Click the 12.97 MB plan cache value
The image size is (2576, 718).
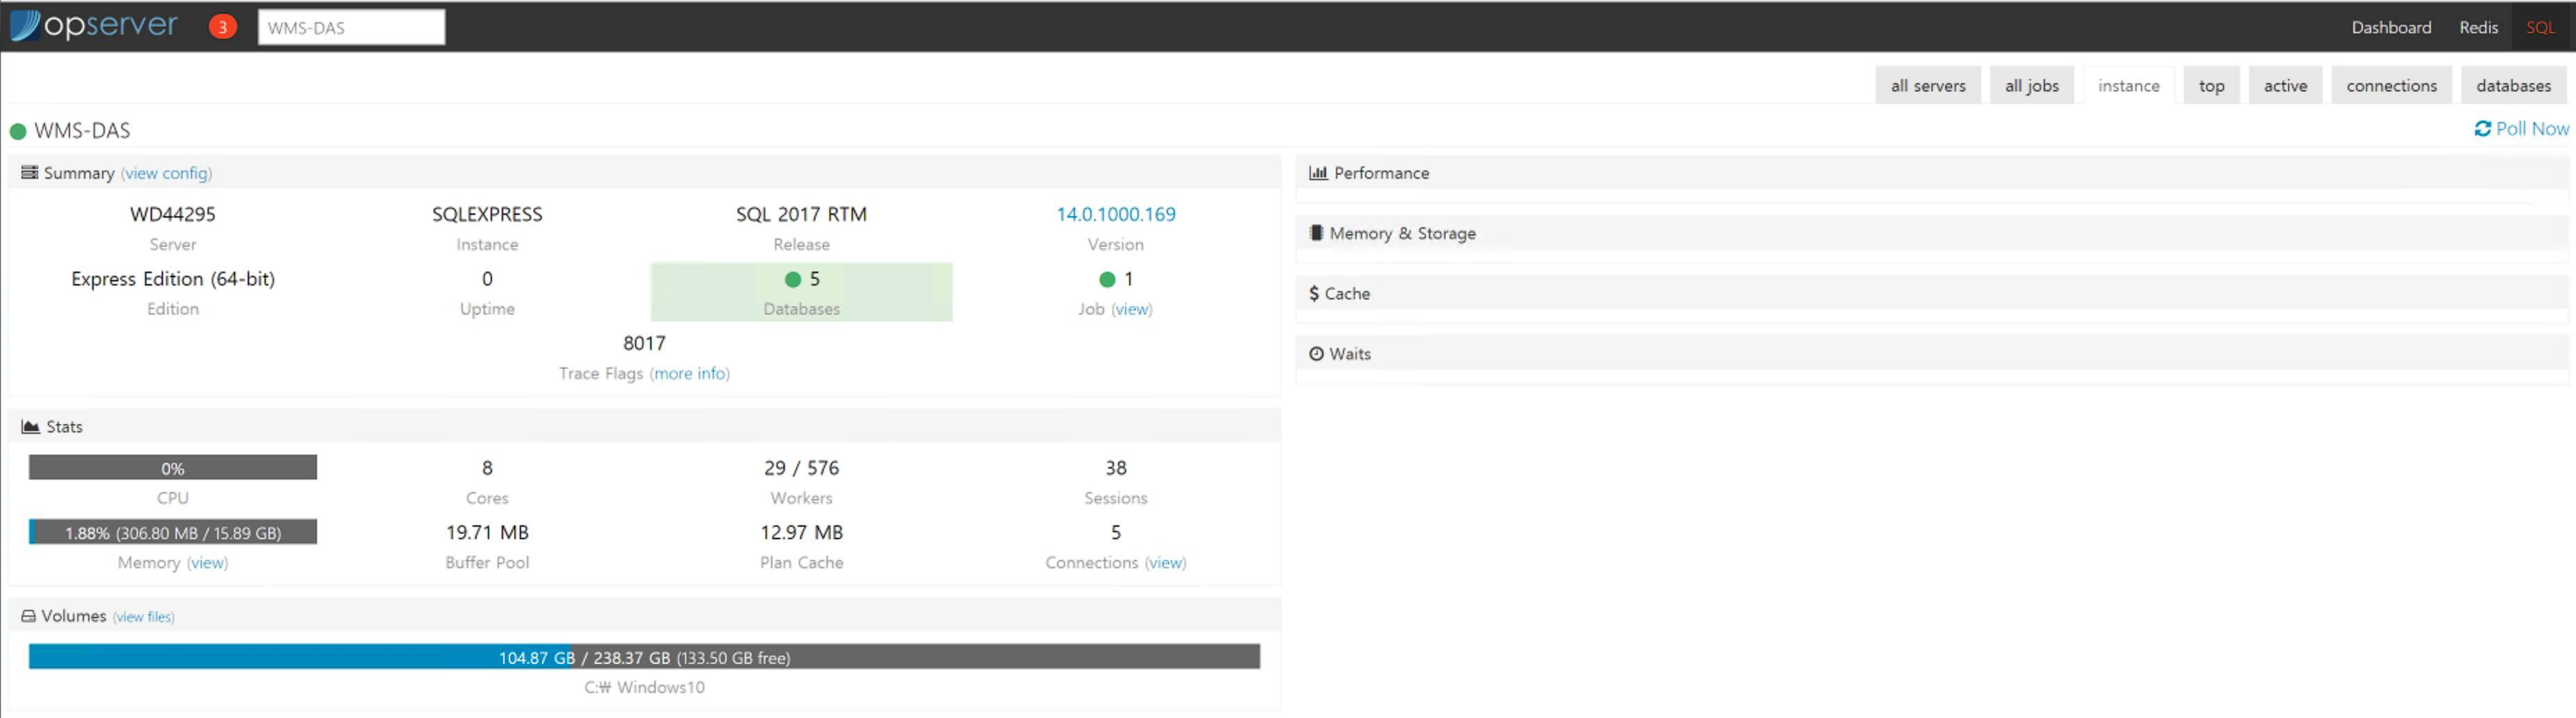(x=801, y=533)
